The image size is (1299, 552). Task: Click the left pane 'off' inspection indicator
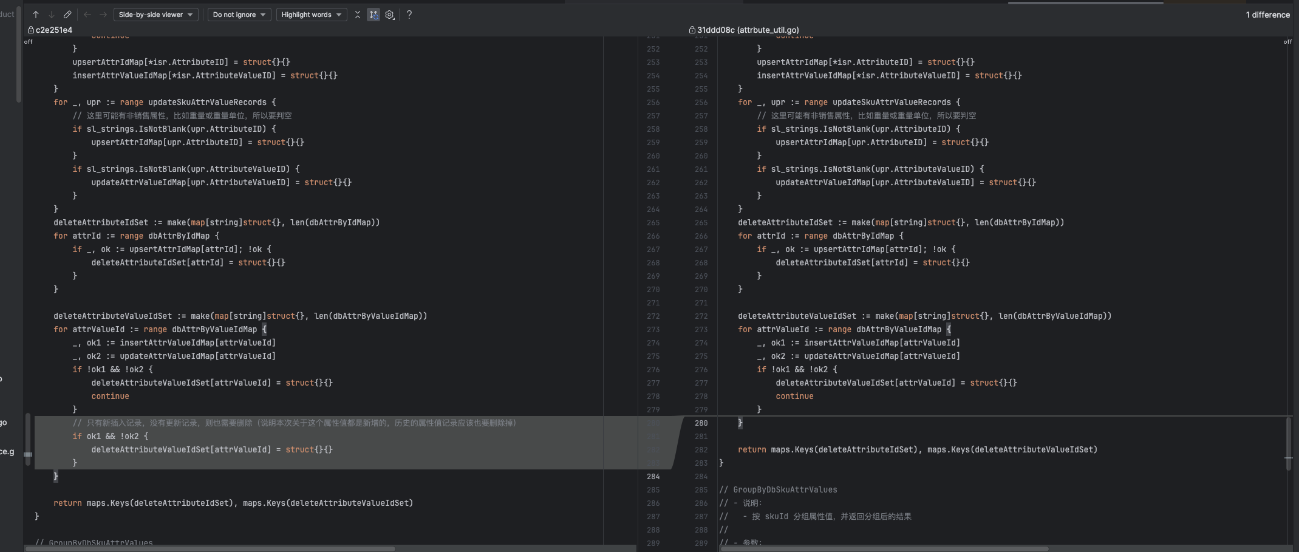pyautogui.click(x=29, y=42)
